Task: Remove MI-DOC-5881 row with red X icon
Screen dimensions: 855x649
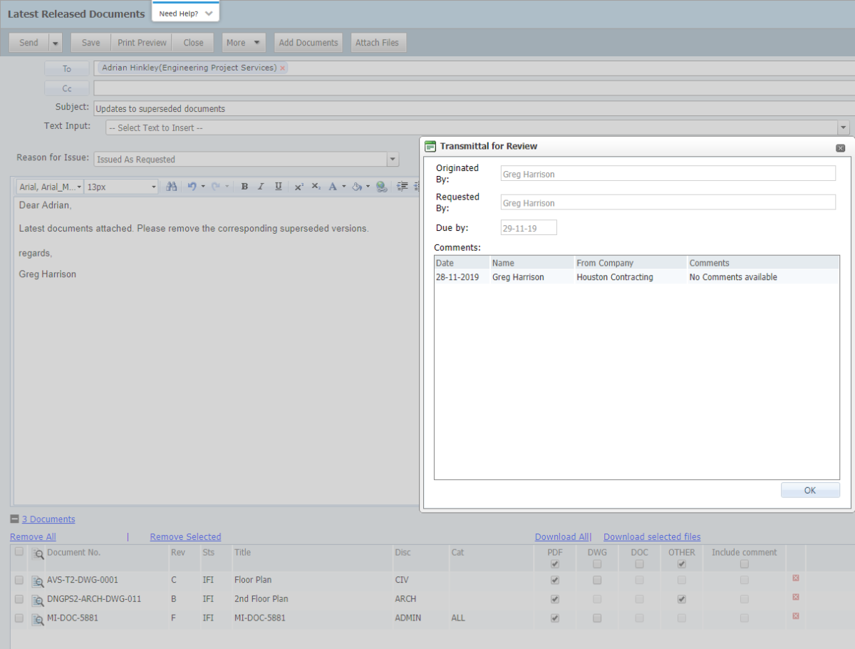Action: click(x=796, y=616)
